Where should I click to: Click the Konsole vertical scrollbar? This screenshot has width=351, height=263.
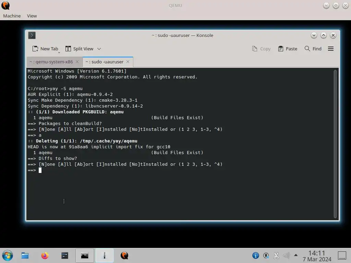335,144
